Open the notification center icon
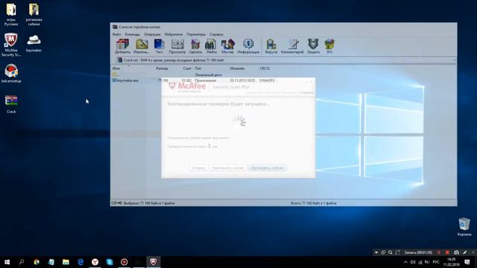 tap(467, 262)
